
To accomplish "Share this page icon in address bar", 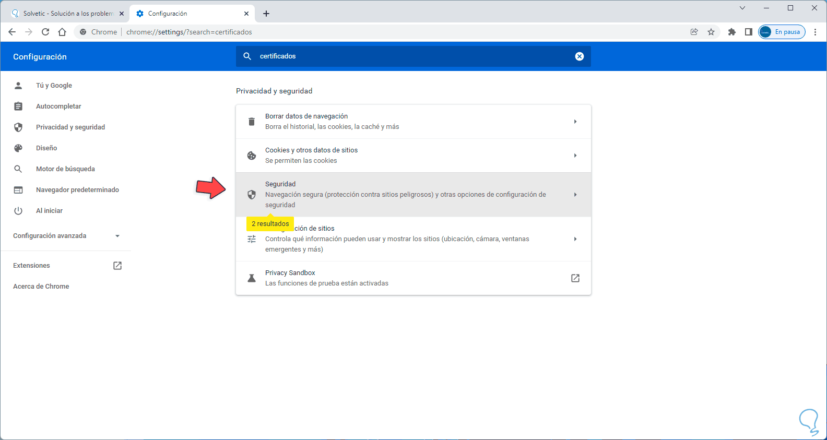I will click(694, 32).
